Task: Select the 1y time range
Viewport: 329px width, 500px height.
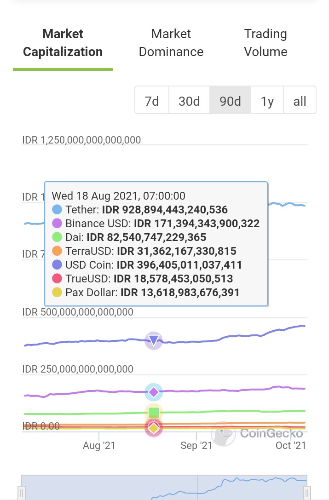Action: 267,101
